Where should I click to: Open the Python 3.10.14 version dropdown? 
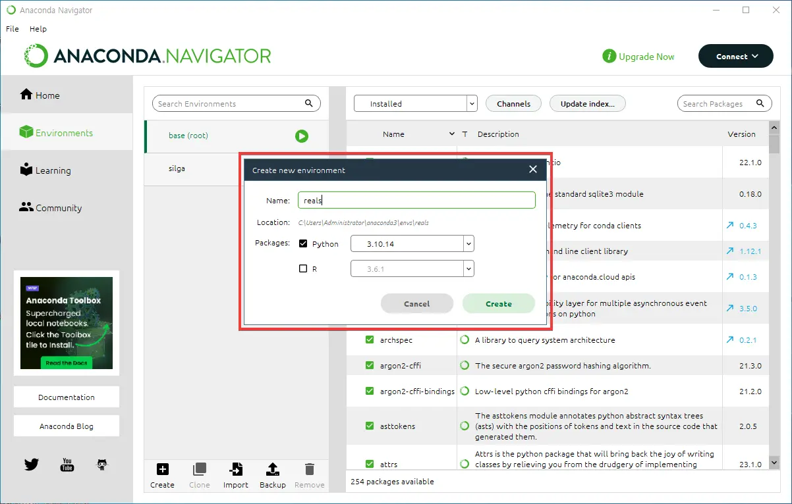pyautogui.click(x=468, y=243)
